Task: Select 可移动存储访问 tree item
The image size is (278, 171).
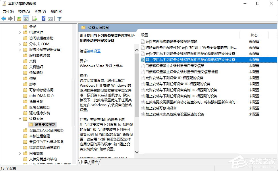Action: [x=41, y=90]
